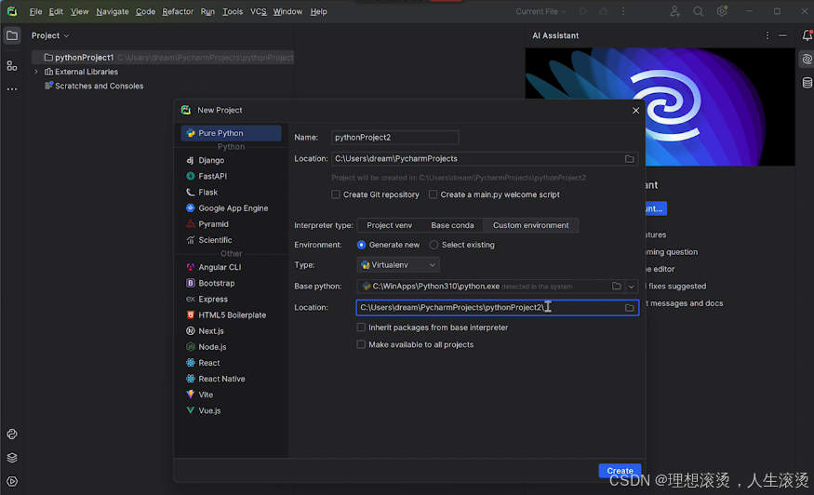
Task: Switch to Base conda interpreter type
Action: point(452,225)
